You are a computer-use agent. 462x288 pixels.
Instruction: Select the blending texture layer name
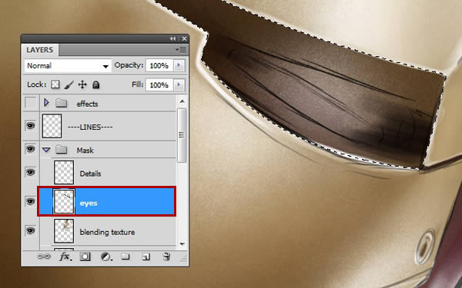click(x=107, y=232)
